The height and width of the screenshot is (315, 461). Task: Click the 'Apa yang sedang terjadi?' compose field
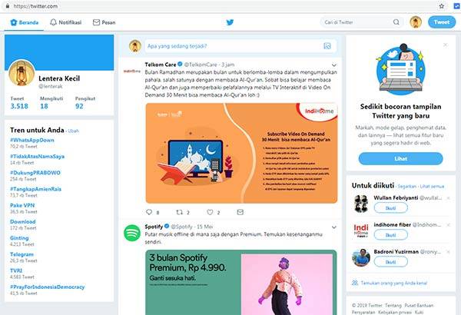click(240, 46)
